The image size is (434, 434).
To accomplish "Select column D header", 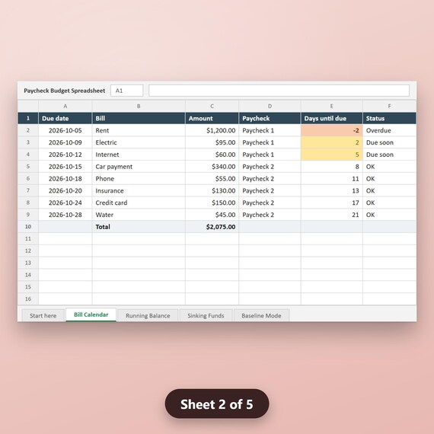I will click(270, 106).
